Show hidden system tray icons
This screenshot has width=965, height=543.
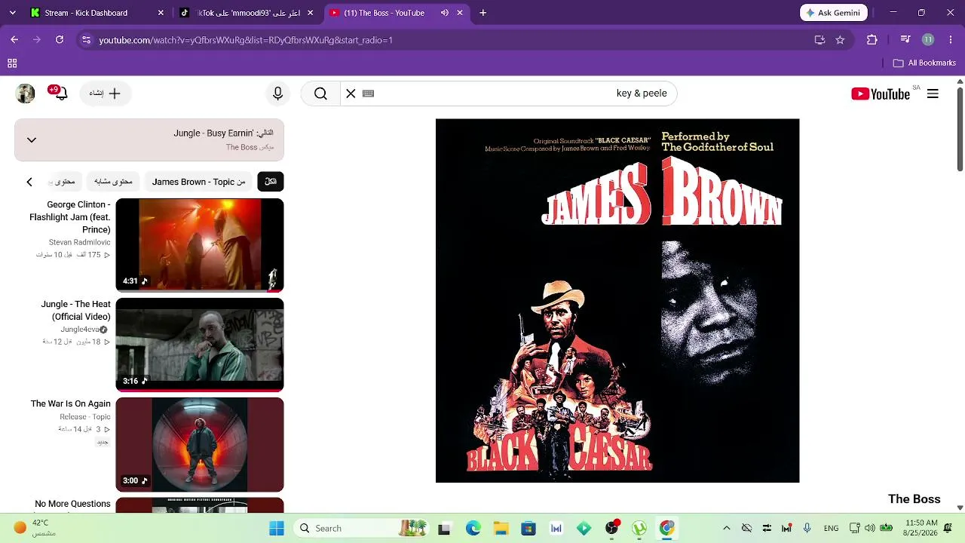click(726, 528)
